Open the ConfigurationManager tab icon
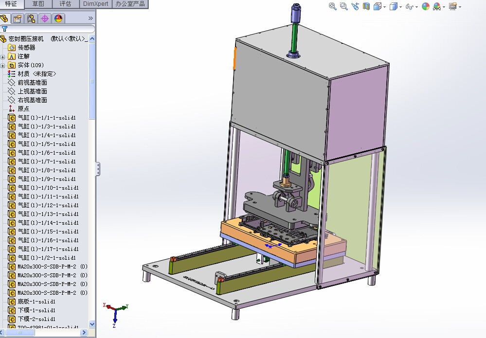 [31, 18]
